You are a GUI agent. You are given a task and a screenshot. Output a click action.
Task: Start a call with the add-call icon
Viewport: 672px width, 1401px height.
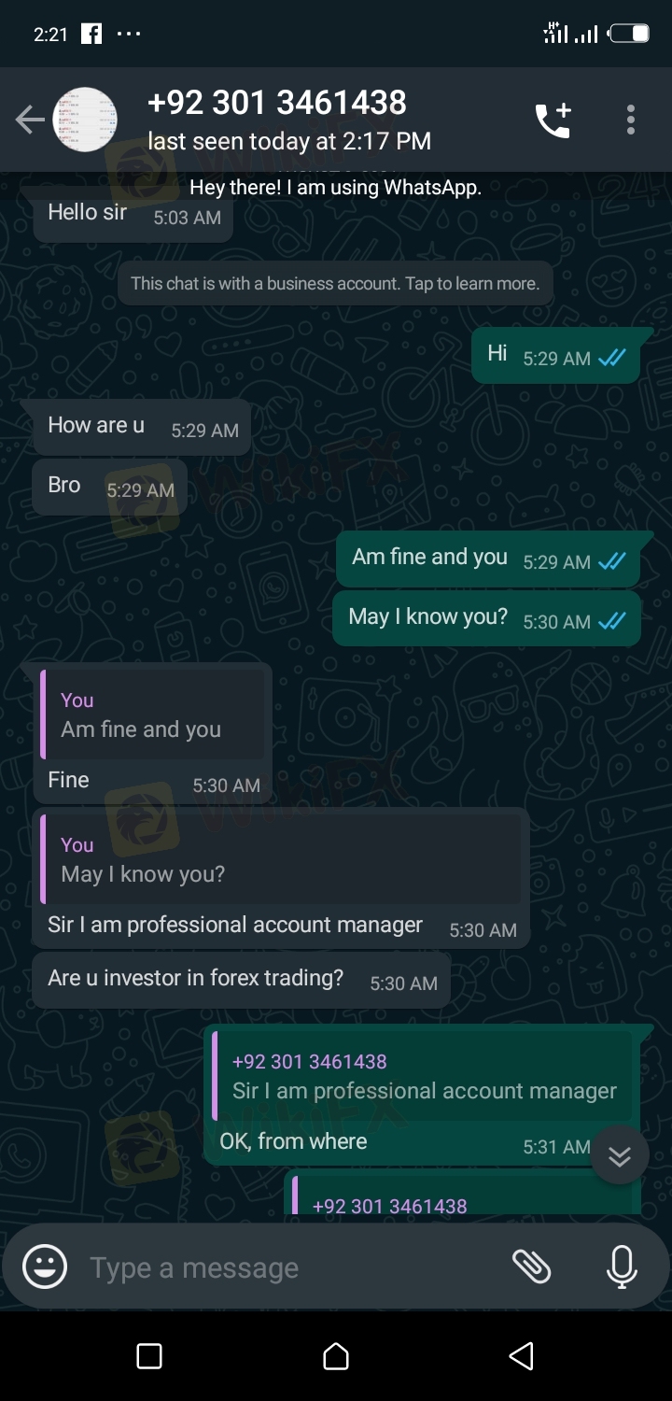click(x=553, y=120)
